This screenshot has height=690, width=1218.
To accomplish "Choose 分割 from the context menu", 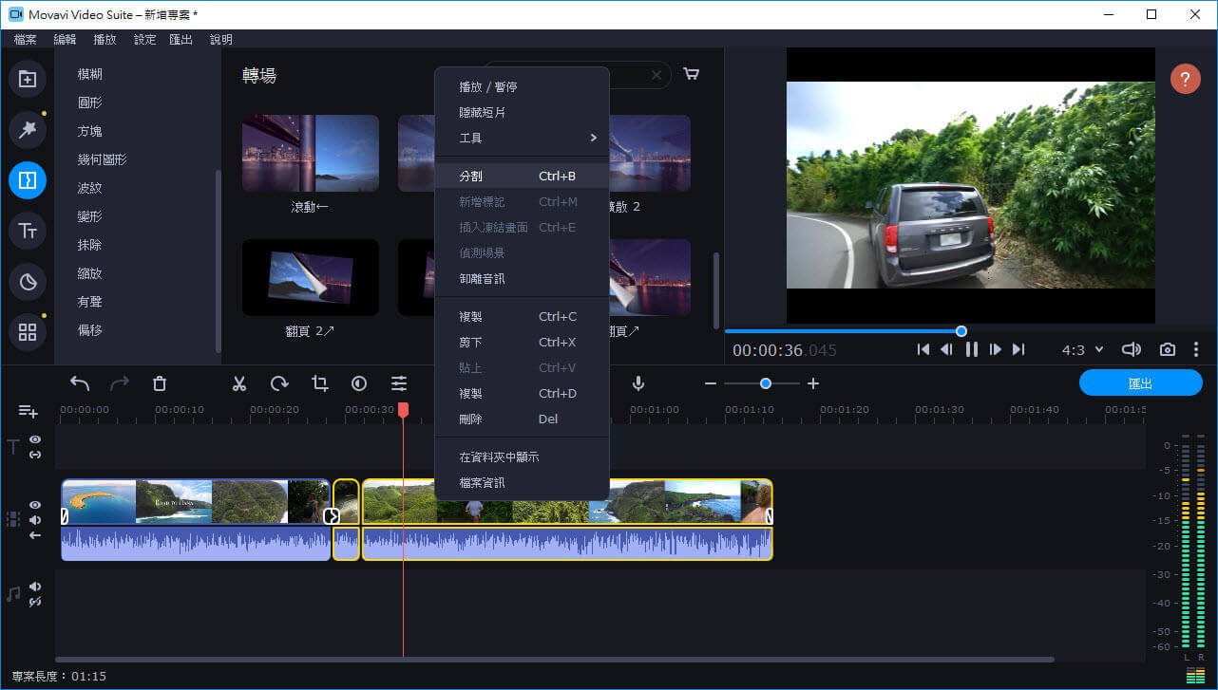I will pos(522,177).
